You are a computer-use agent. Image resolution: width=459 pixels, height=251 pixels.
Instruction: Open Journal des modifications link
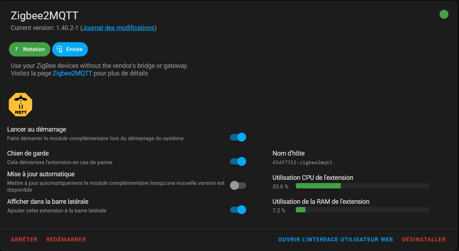[x=118, y=28]
